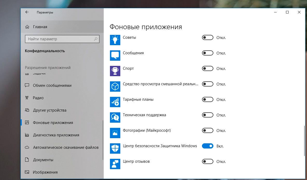Viewport: 307px width, 180px height.
Task: Click the Центр отзывов feedback icon
Action: click(115, 164)
